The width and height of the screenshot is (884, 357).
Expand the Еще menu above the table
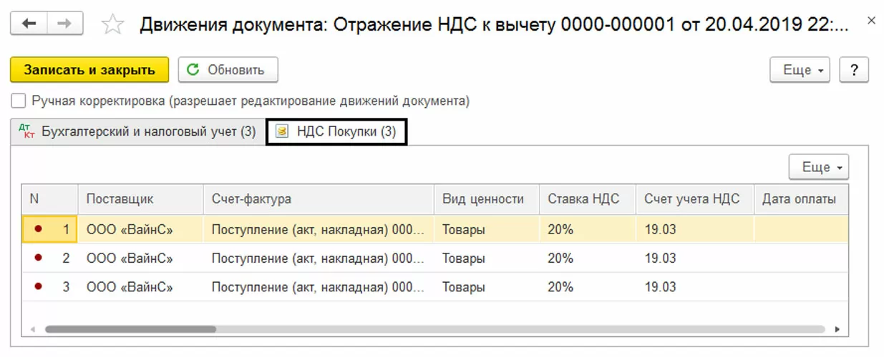[818, 167]
